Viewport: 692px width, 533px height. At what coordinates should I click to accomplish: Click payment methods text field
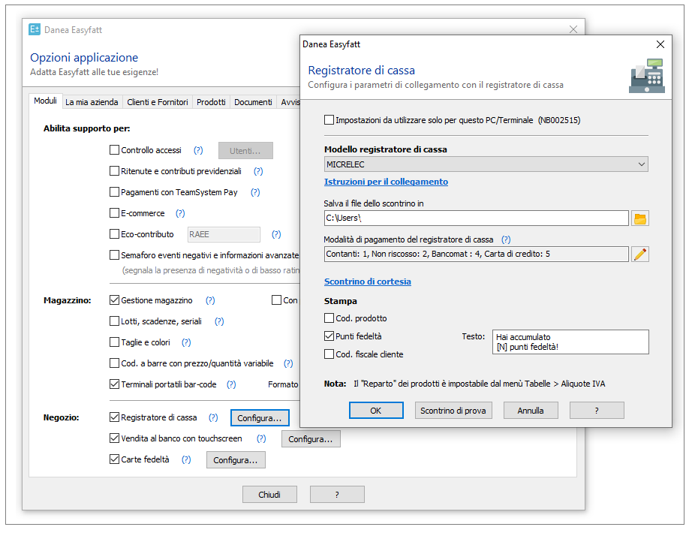[x=476, y=254]
